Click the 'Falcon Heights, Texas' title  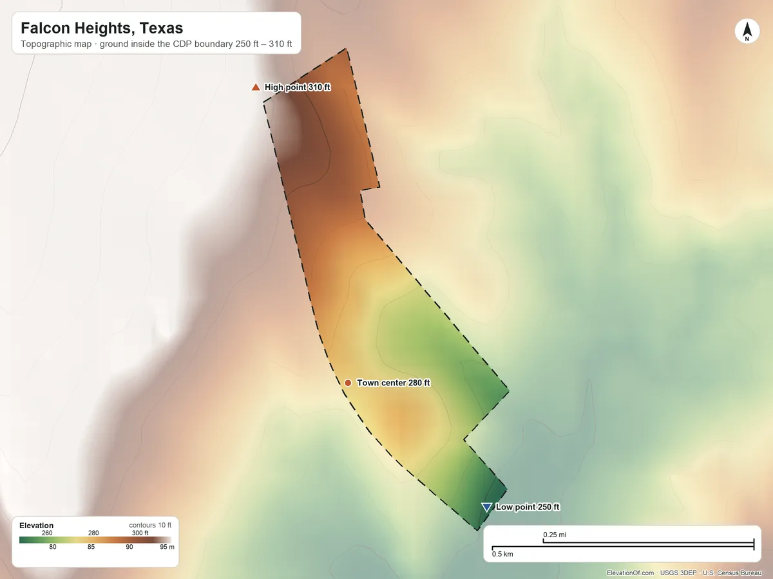pyautogui.click(x=102, y=28)
